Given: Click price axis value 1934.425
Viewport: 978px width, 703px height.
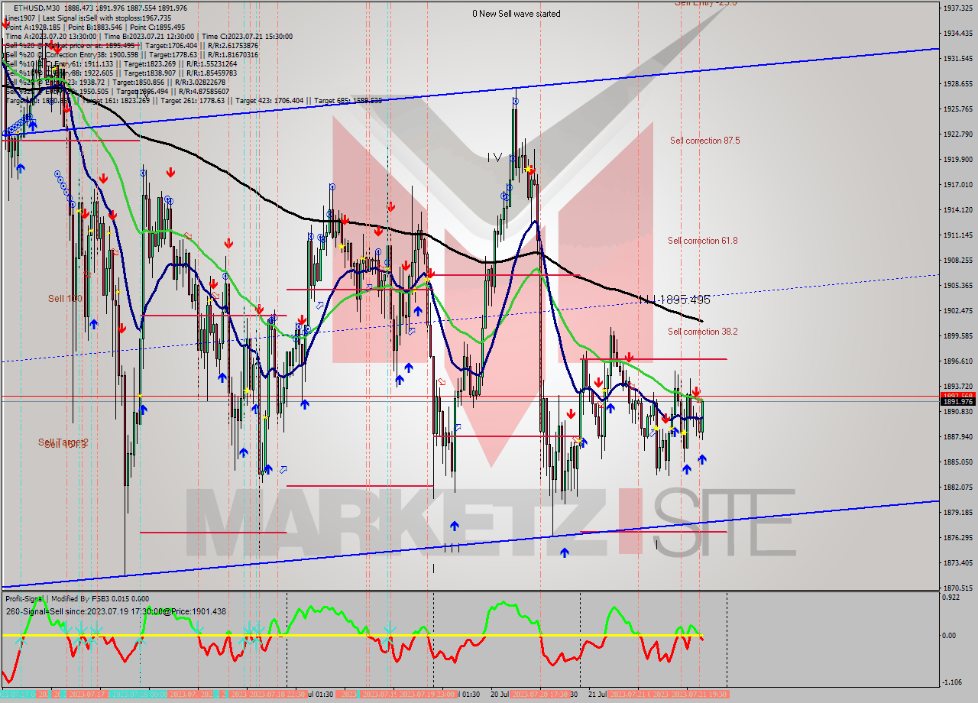Looking at the screenshot, I should pyautogui.click(x=957, y=34).
